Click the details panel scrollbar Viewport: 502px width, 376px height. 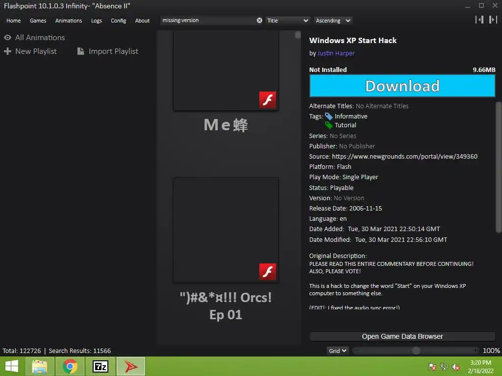[499, 167]
